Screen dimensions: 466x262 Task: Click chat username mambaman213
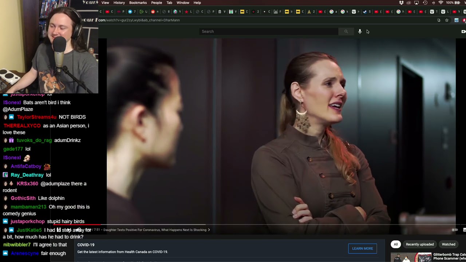[28, 207]
